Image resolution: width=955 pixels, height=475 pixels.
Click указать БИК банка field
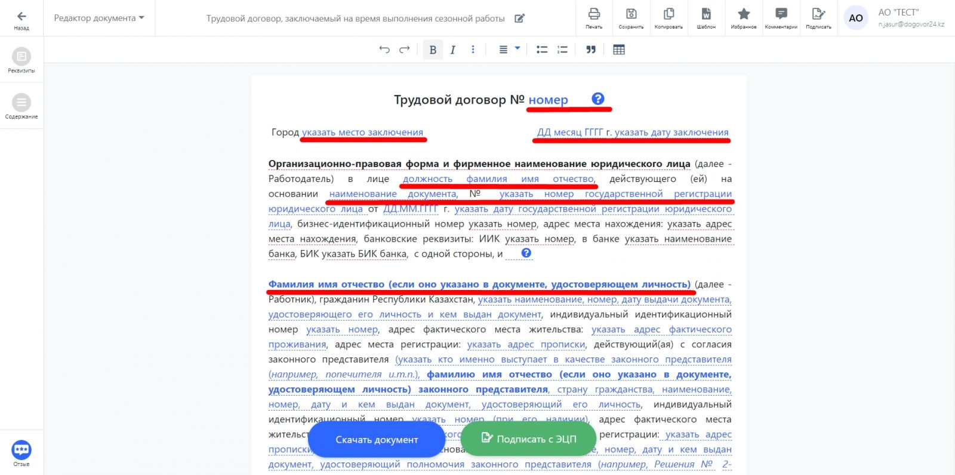tap(364, 254)
